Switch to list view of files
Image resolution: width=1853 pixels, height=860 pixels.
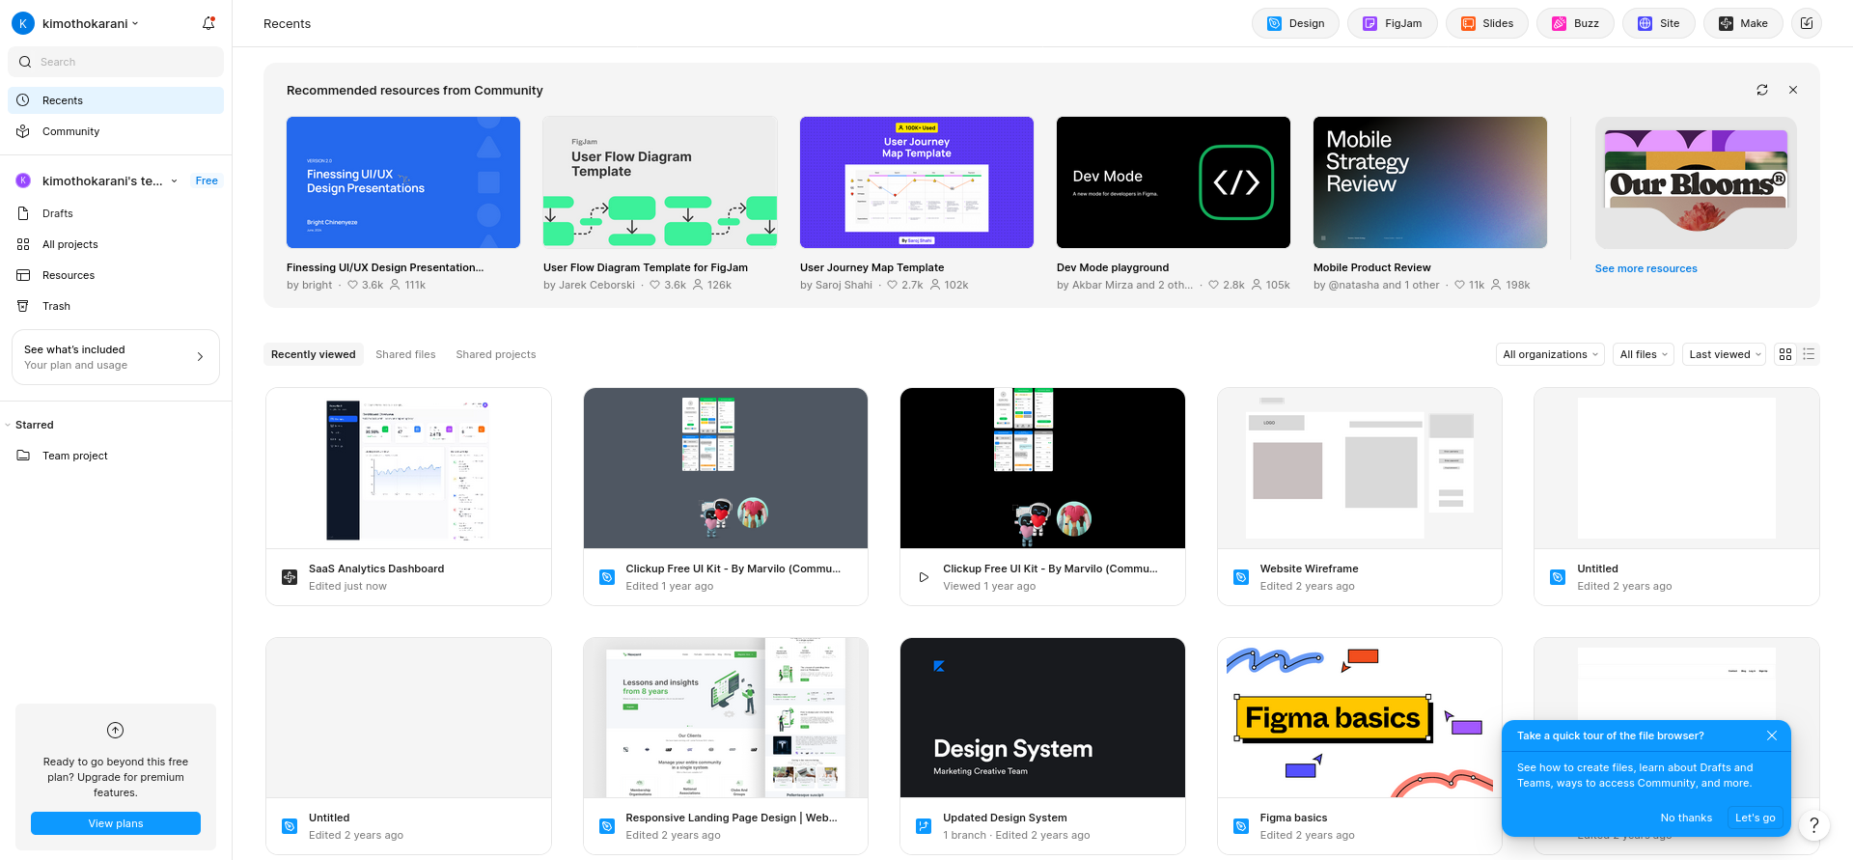[x=1809, y=354]
